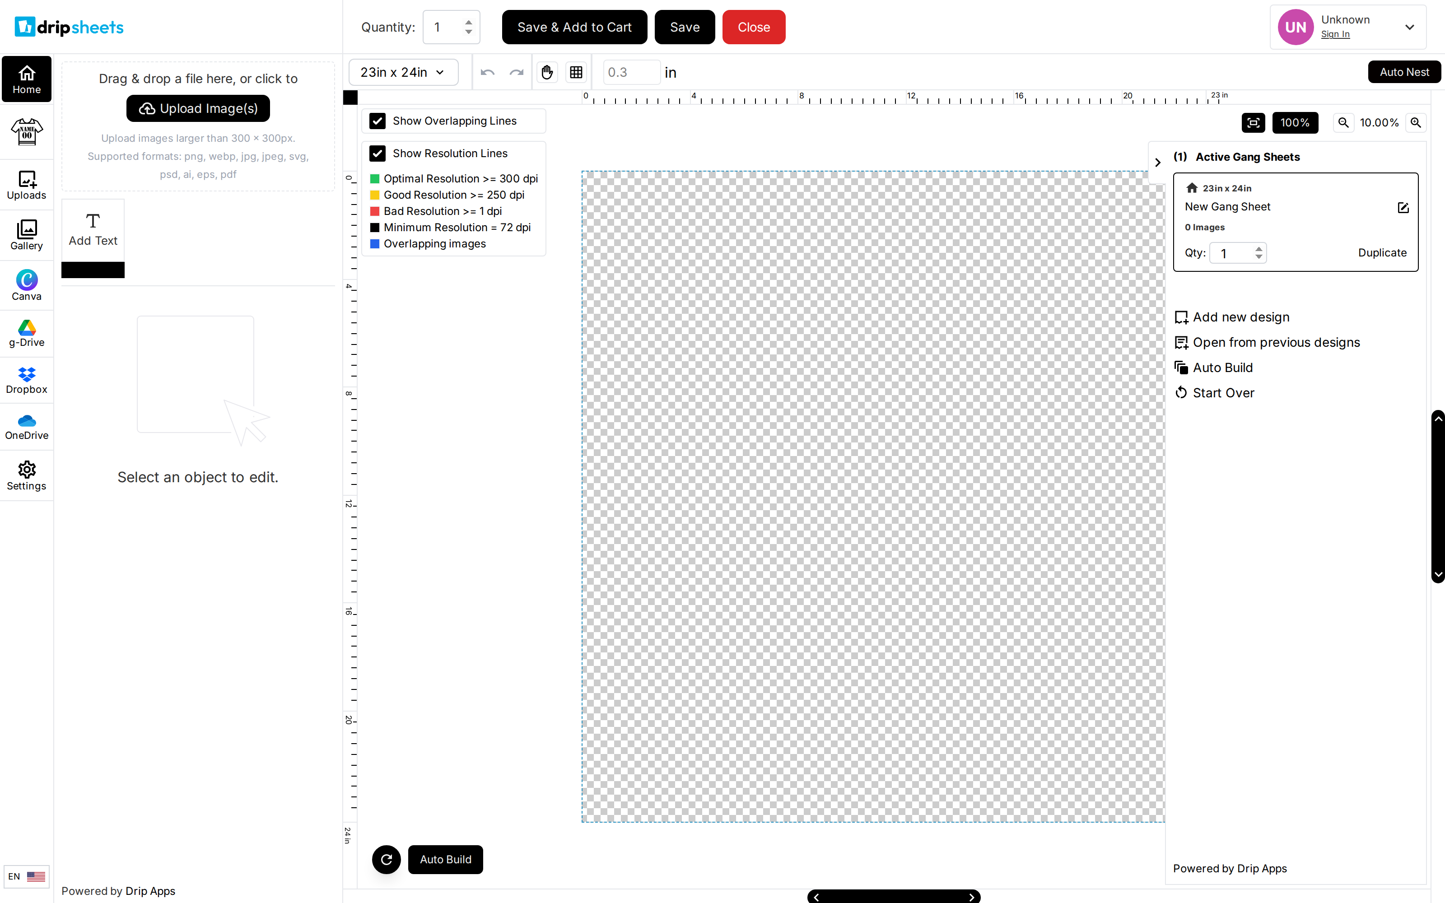Choose Auto Build in right panel

1214,367
